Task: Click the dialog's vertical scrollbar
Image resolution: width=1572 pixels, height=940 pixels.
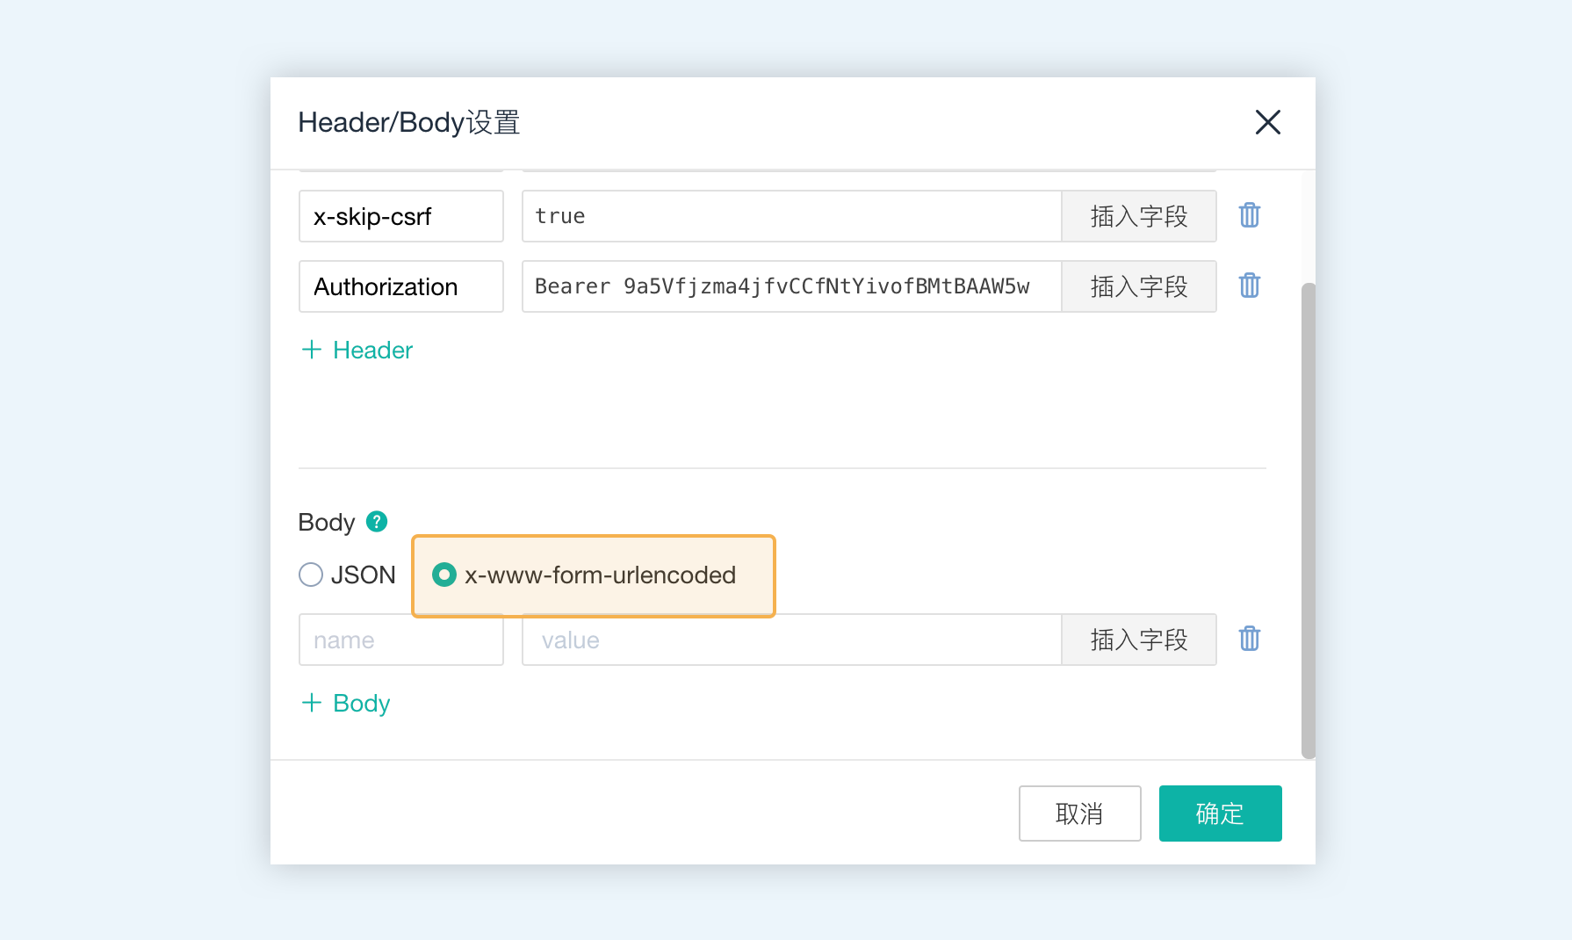Action: (x=1308, y=518)
